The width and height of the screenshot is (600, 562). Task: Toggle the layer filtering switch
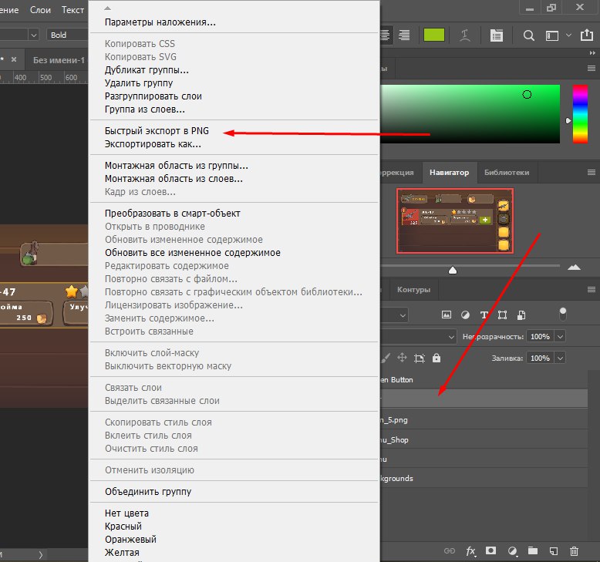tap(562, 314)
